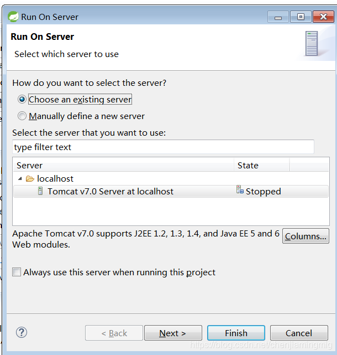Select the localhost folder row

[x=171, y=179]
